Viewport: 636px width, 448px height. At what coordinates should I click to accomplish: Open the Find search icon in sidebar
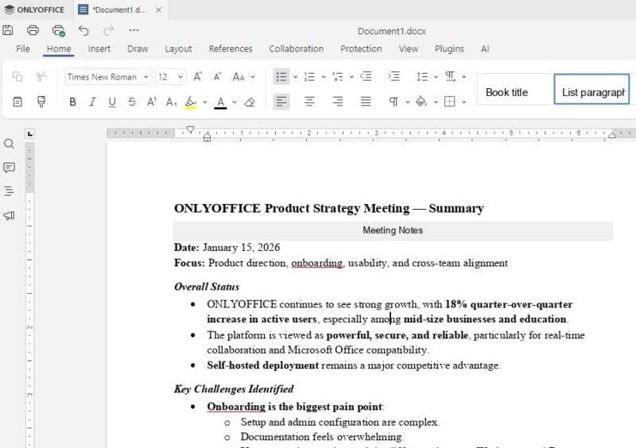[9, 144]
